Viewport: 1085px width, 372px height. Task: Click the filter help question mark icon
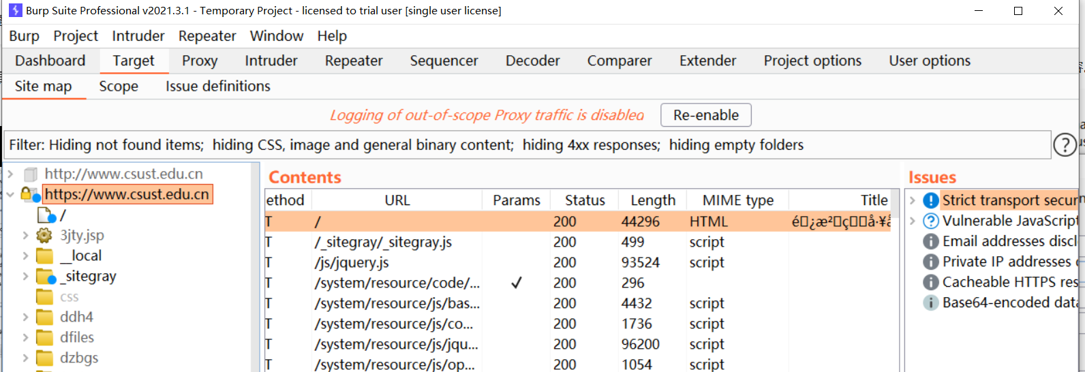tap(1065, 144)
